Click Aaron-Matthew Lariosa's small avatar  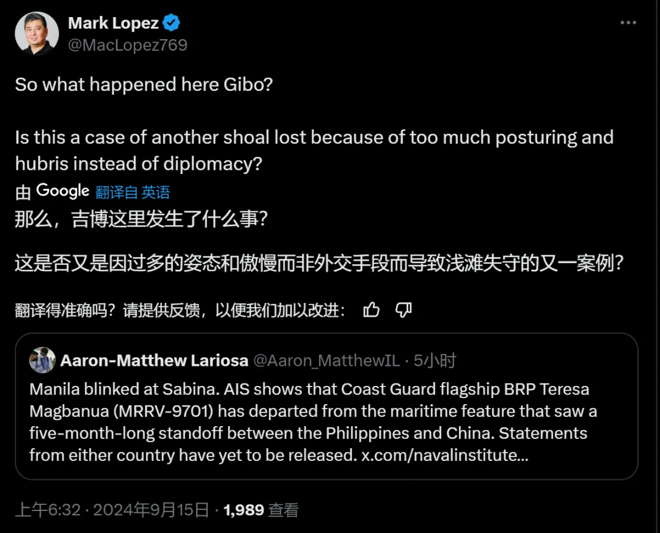coord(42,360)
